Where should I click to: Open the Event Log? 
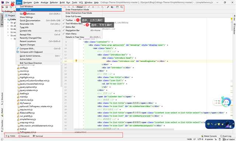(226, 136)
